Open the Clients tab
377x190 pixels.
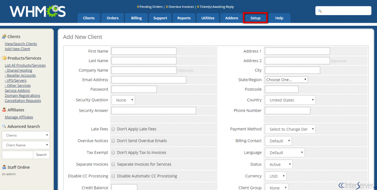coord(89,18)
